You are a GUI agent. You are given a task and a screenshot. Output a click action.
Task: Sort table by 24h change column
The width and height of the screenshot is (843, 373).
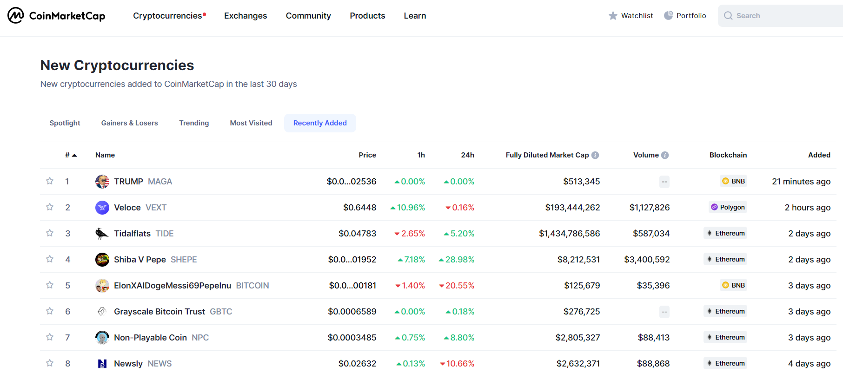coord(468,155)
